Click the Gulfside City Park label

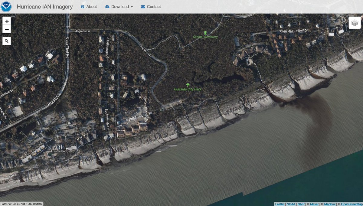[x=188, y=89]
